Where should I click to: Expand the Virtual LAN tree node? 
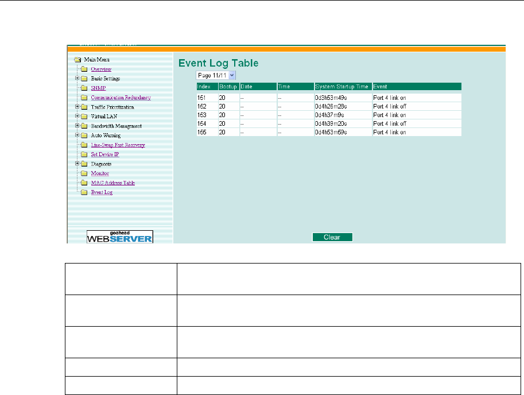[77, 116]
